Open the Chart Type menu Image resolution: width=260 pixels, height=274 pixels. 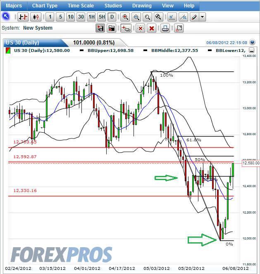pos(45,6)
